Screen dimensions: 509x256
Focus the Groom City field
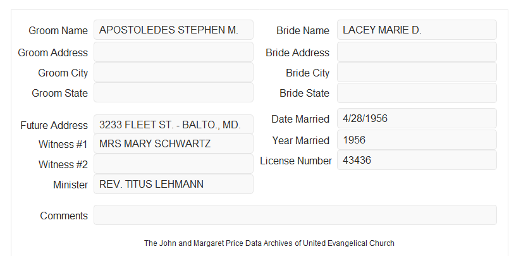(173, 72)
